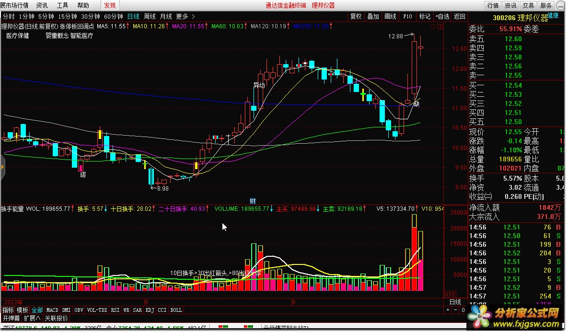Click the 卖一 price 12.55
This screenshot has height=332, width=567.
pos(513,76)
